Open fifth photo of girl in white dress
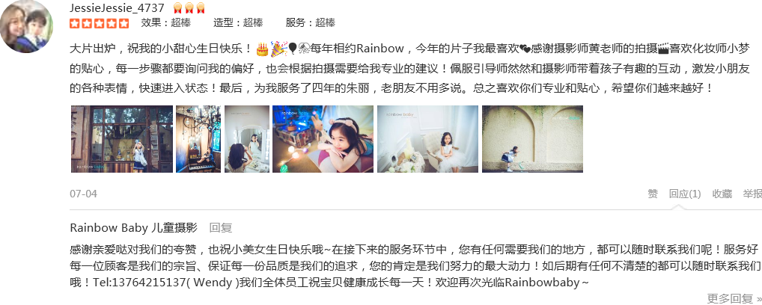Viewport: 762px width, 305px height. [x=427, y=139]
